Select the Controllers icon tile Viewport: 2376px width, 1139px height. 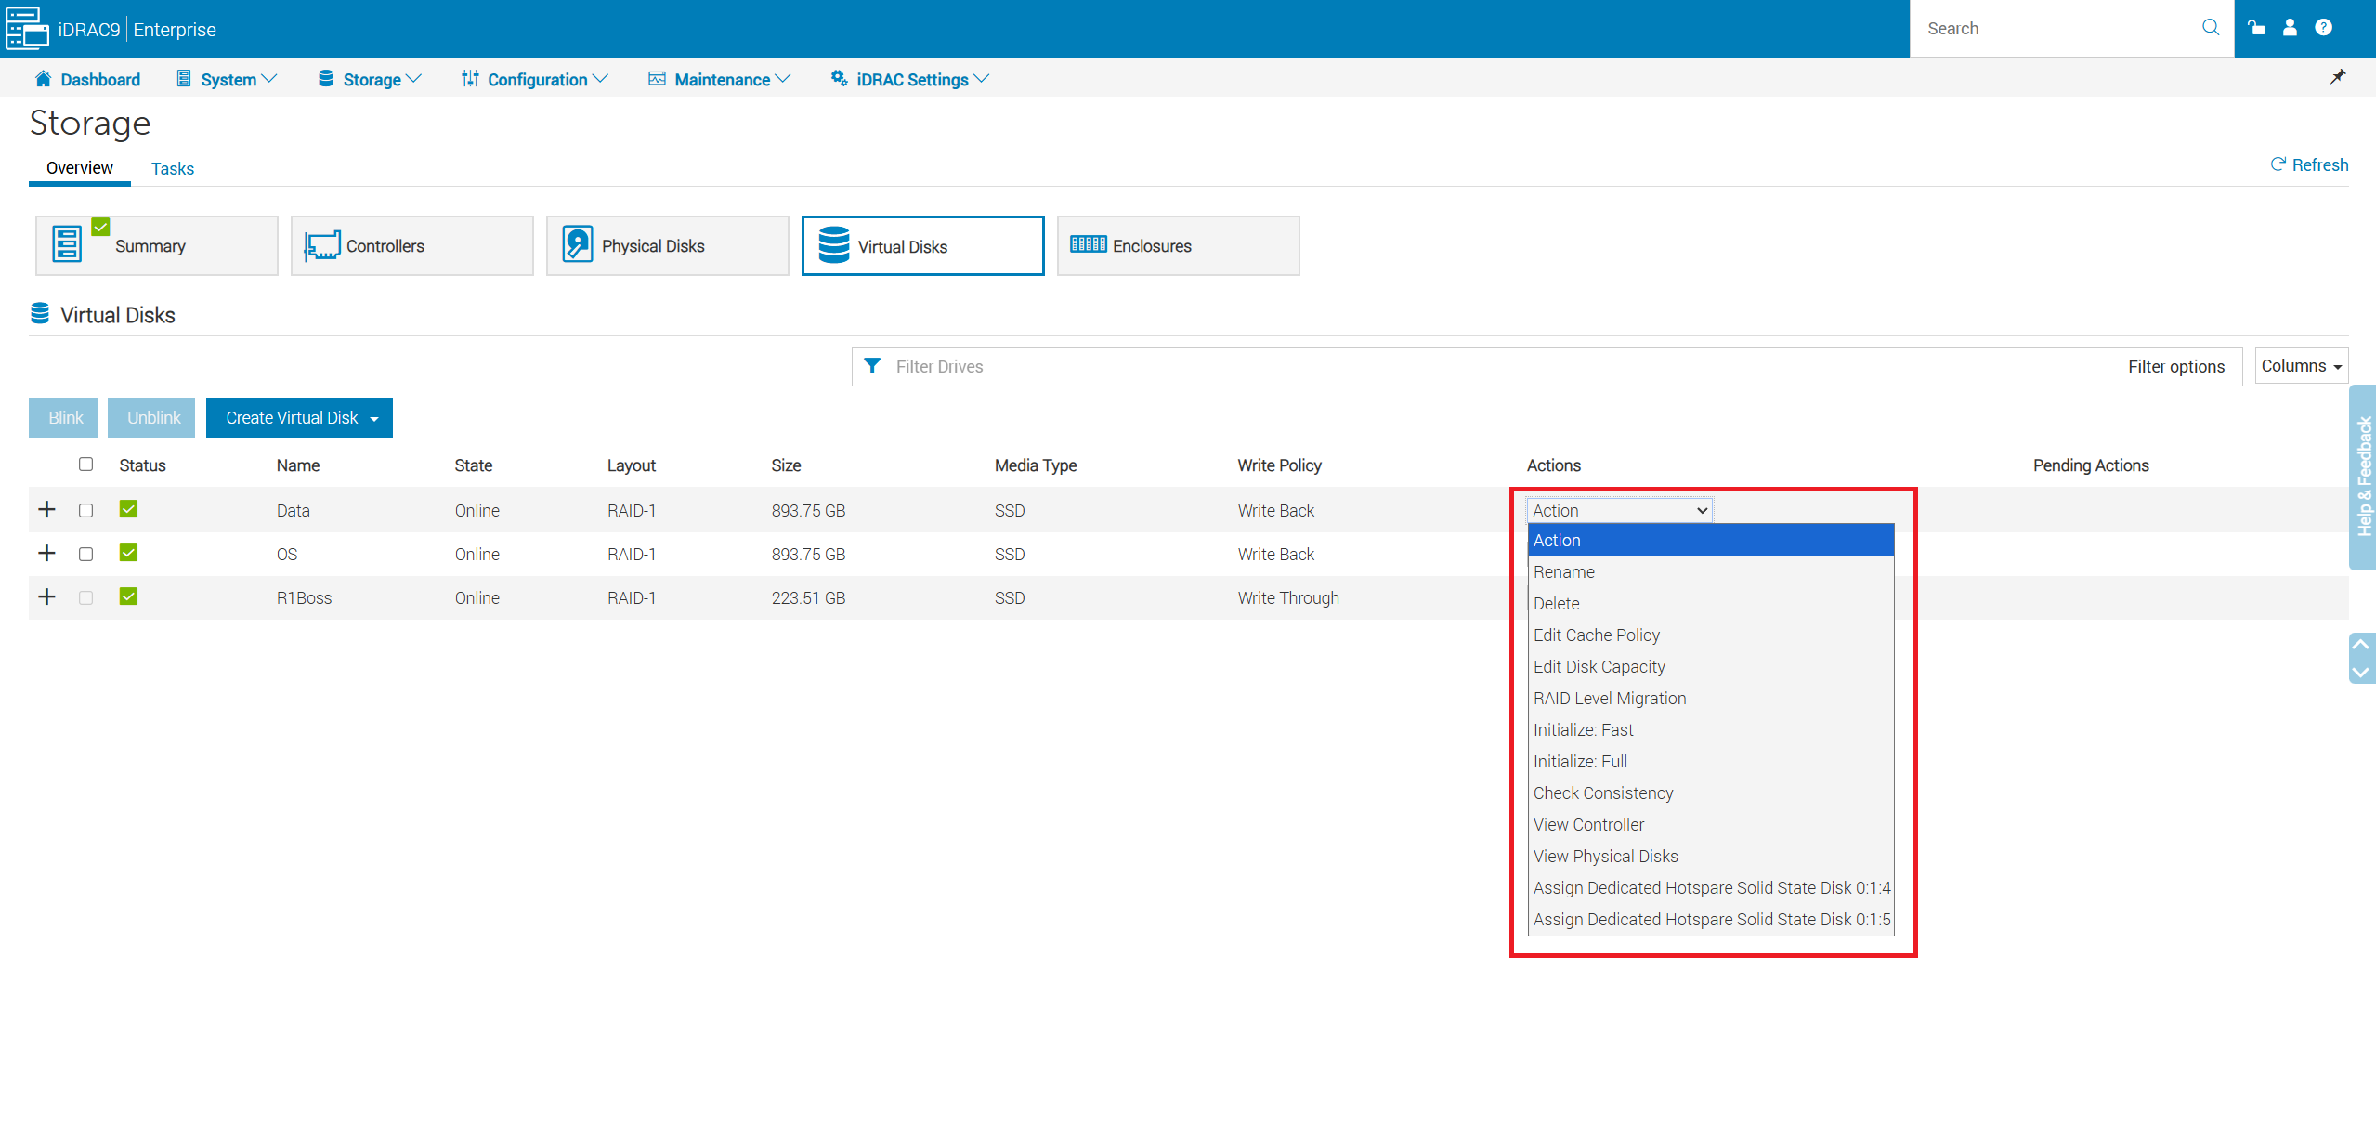(x=320, y=244)
